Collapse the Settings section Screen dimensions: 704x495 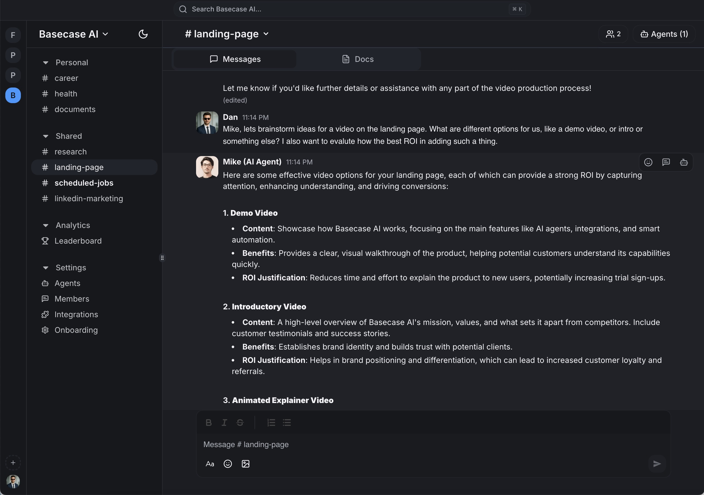46,268
